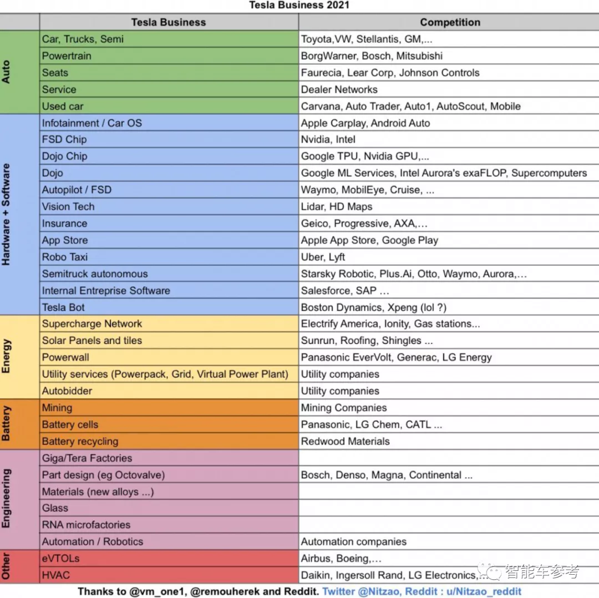Image resolution: width=599 pixels, height=598 pixels.
Task: Select the 'Tesla Business' column header
Action: pyautogui.click(x=169, y=23)
